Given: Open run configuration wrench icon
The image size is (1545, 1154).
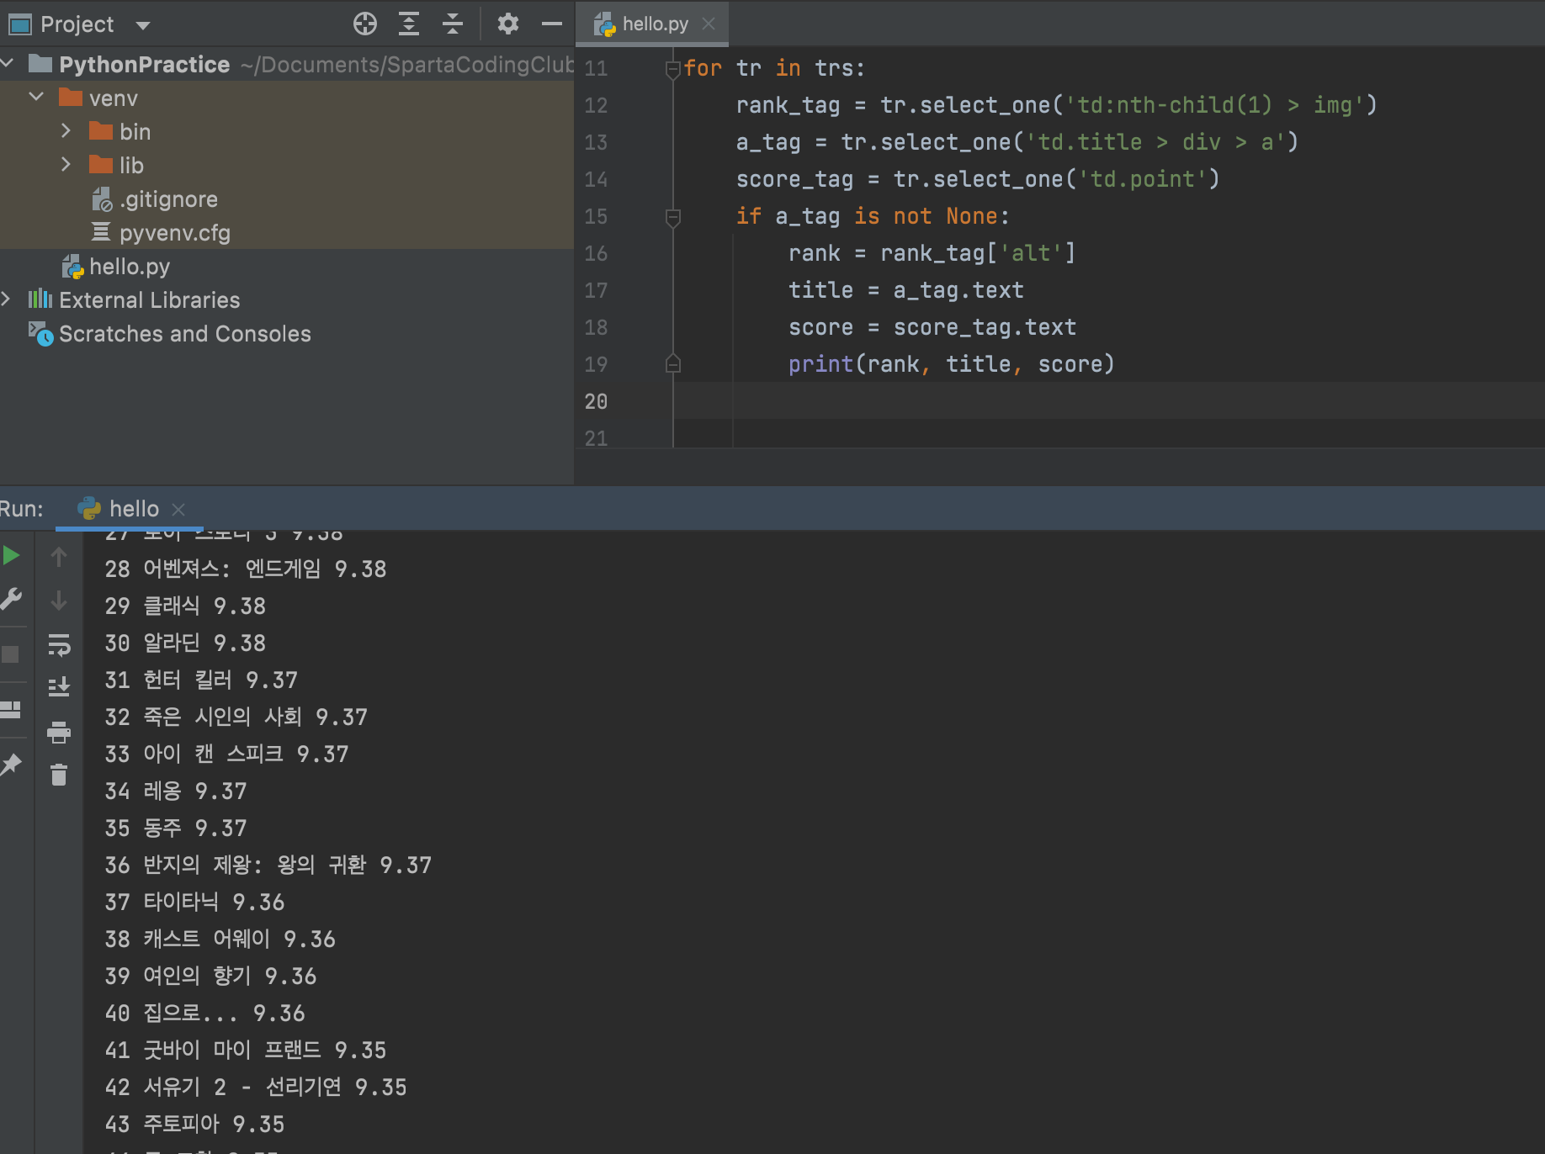Looking at the screenshot, I should pyautogui.click(x=11, y=599).
